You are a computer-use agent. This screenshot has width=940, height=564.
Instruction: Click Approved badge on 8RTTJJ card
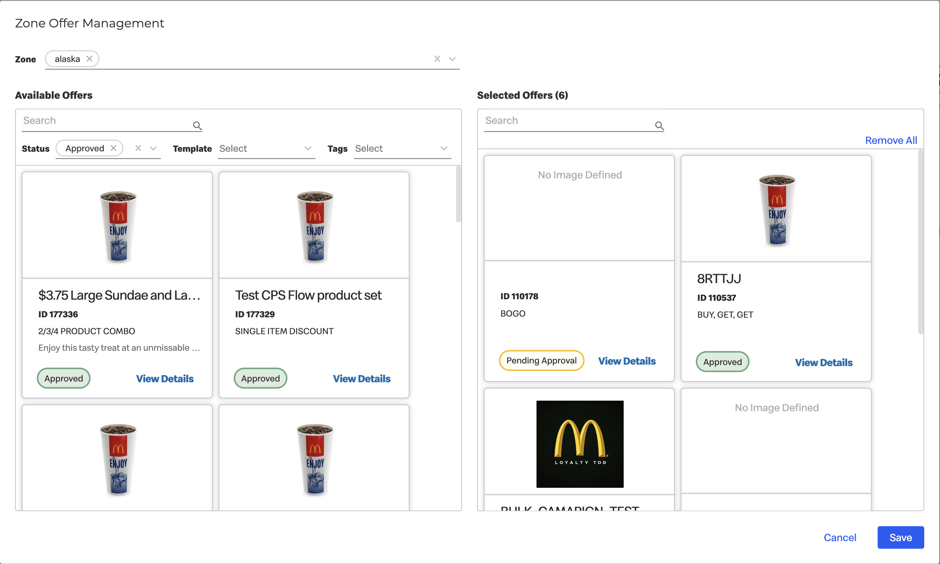point(722,362)
